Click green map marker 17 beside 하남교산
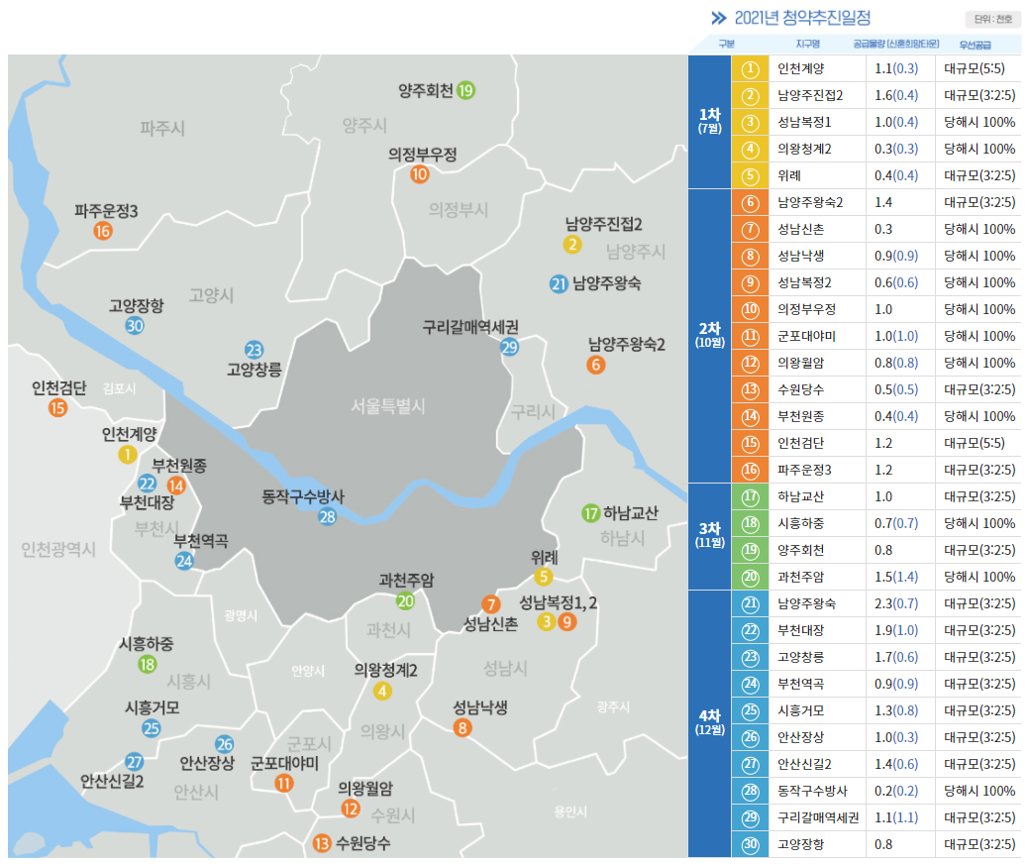This screenshot has height=865, width=1029. pyautogui.click(x=591, y=513)
